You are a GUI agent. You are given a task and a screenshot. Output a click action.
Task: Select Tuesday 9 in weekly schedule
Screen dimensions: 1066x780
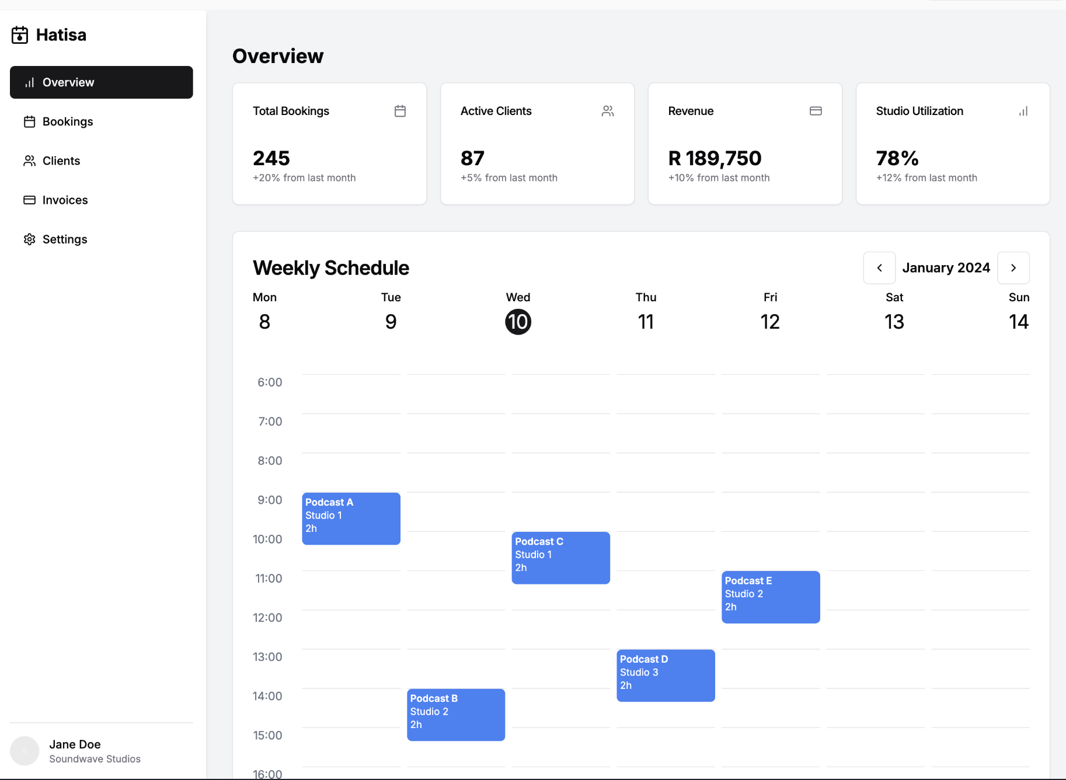[x=391, y=314]
